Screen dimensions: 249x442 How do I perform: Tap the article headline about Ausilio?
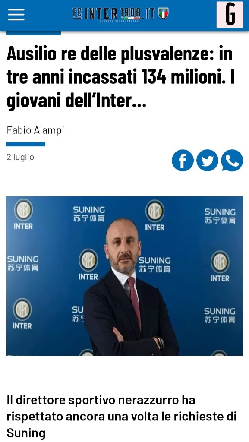120,77
